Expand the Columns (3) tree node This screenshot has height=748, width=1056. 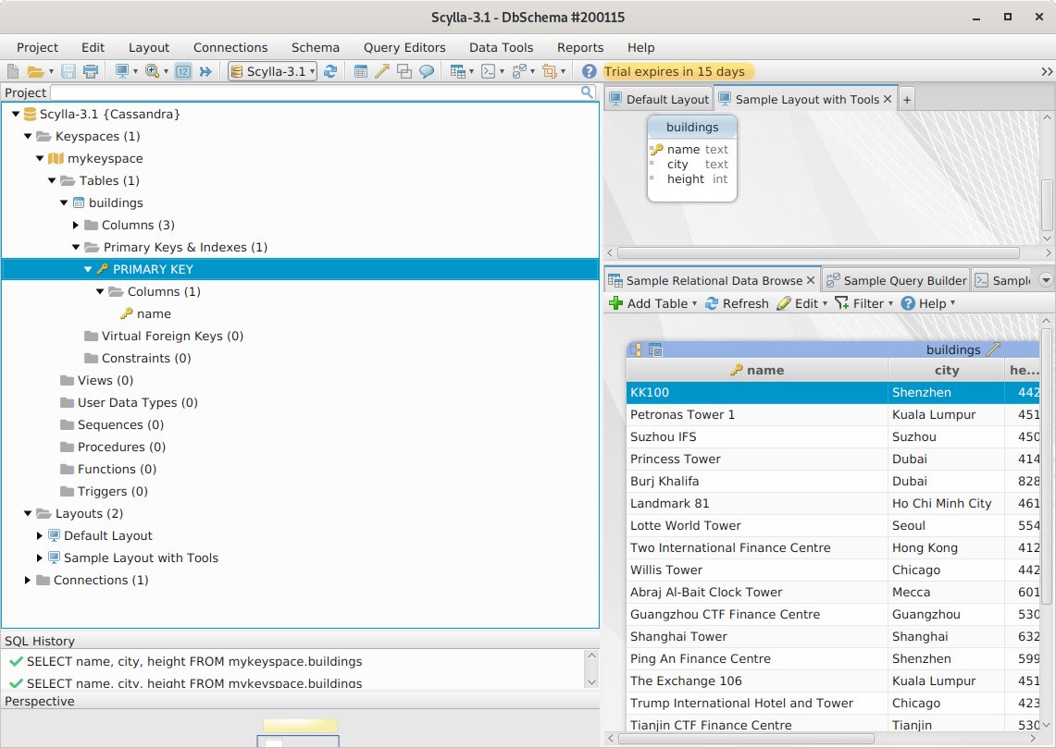(x=76, y=225)
